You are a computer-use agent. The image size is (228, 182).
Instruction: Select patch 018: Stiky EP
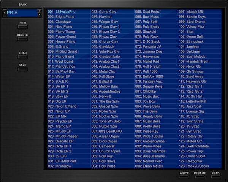pos(69,97)
